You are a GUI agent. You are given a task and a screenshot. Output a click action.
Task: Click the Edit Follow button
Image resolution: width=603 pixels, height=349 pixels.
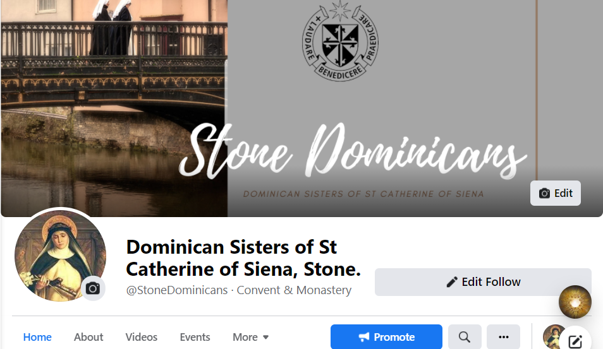coord(483,282)
